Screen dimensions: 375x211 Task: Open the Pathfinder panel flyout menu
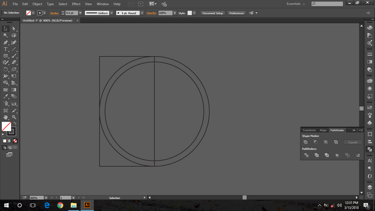coord(361,130)
